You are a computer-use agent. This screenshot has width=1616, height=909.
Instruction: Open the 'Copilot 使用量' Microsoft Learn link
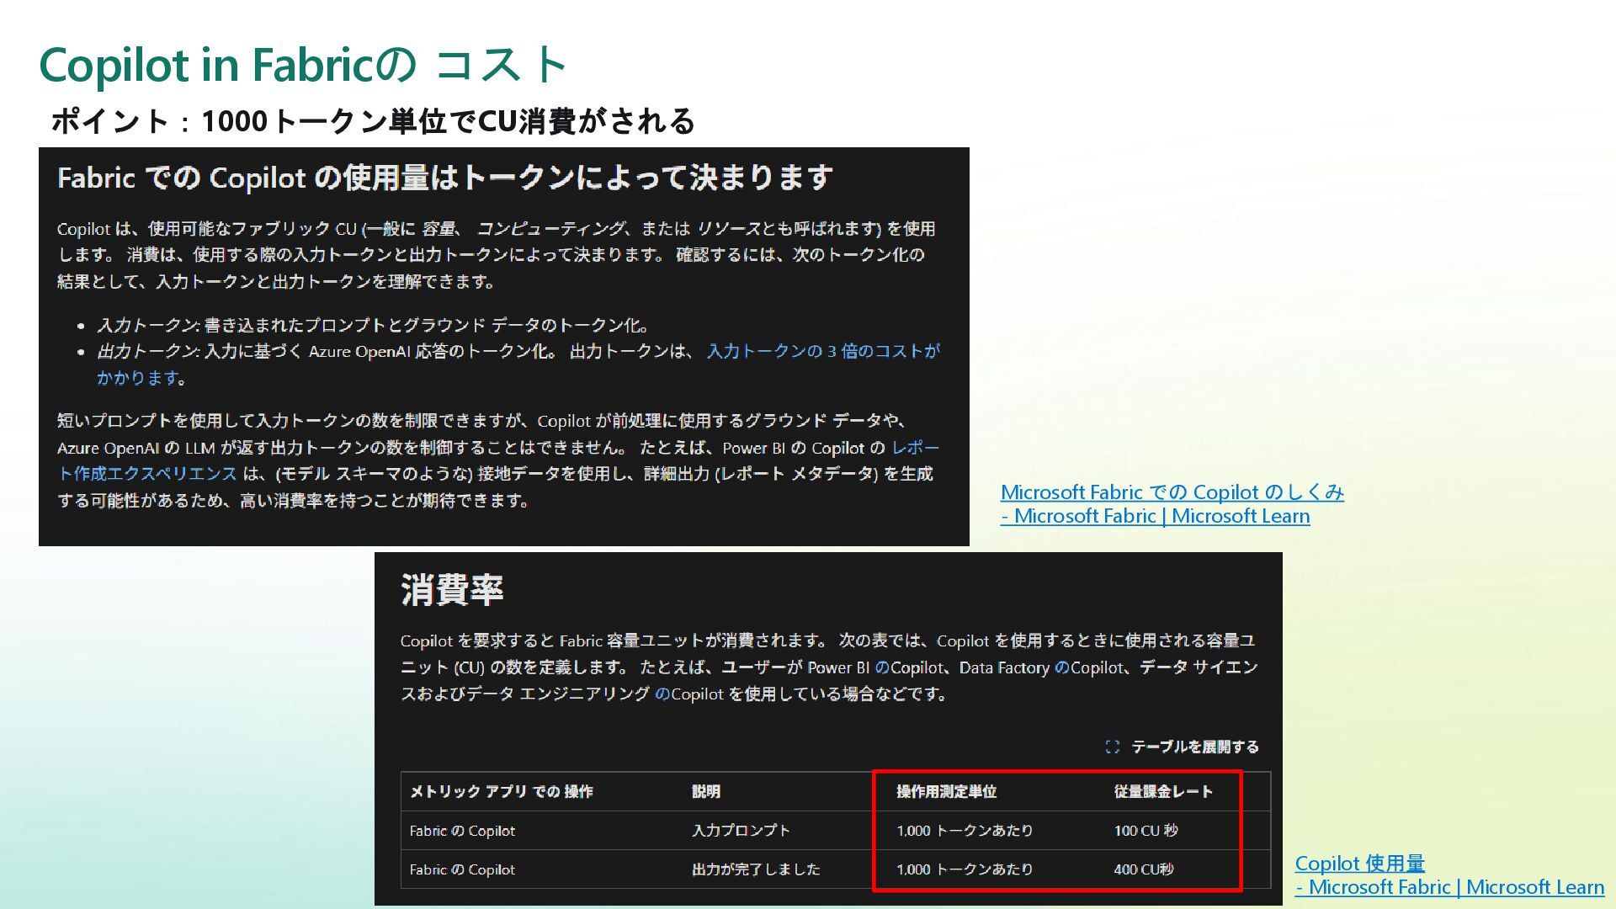tap(1449, 874)
